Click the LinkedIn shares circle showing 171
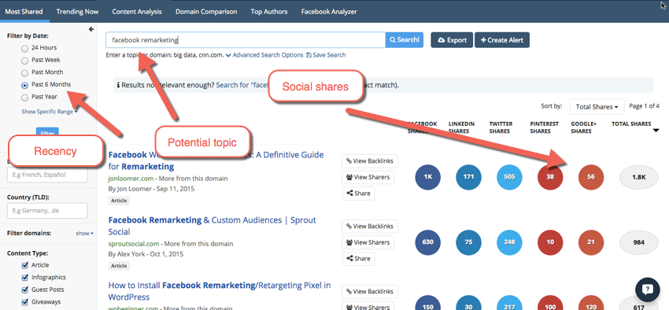 (x=468, y=176)
